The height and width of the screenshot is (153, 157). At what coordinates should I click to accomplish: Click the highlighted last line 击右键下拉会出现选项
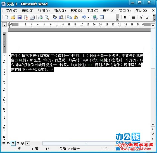pos(30,70)
